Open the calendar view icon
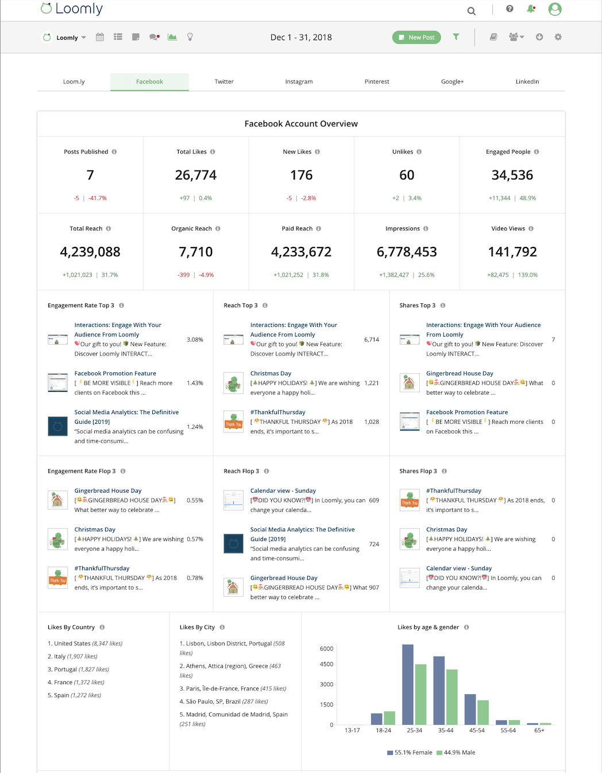This screenshot has width=602, height=773. pos(99,37)
